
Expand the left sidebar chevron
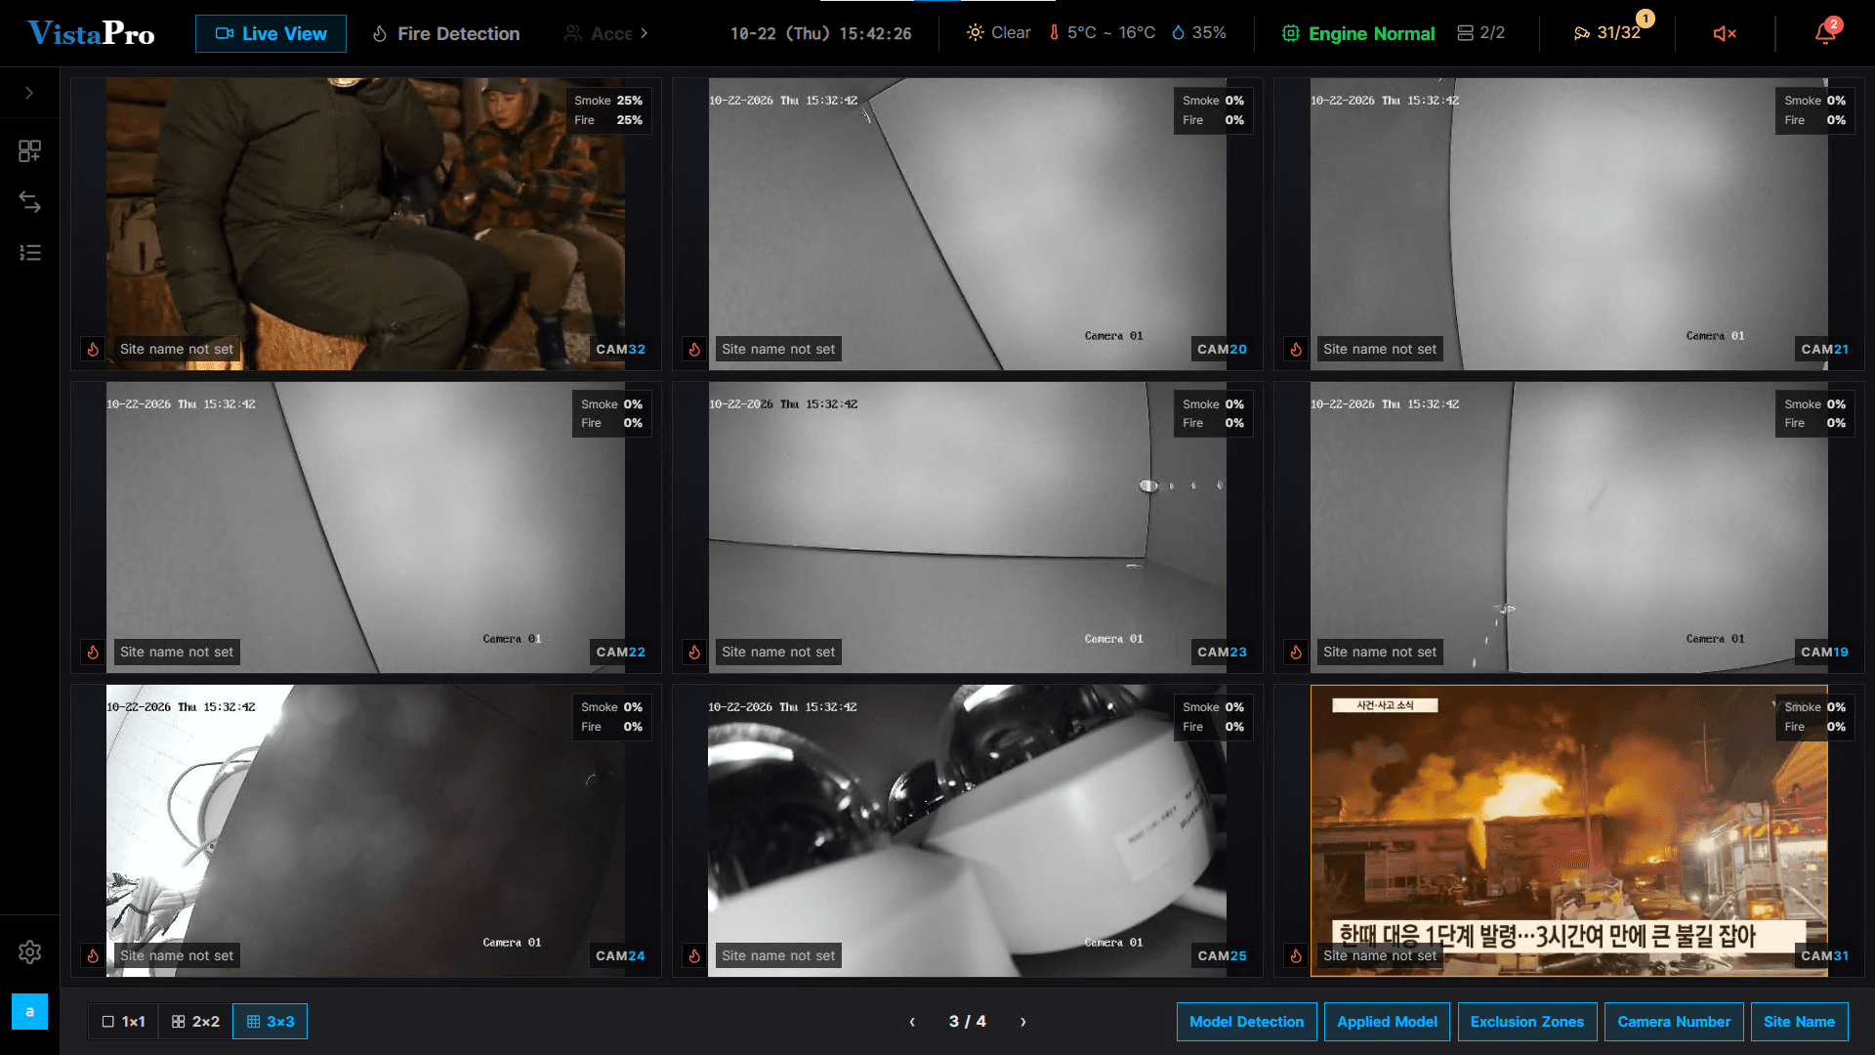tap(29, 93)
